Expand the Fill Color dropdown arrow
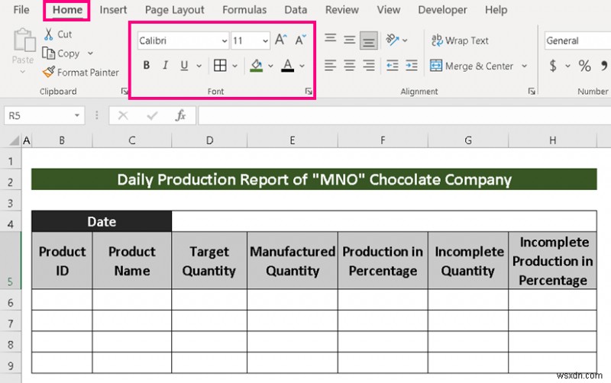The image size is (611, 383). [270, 66]
